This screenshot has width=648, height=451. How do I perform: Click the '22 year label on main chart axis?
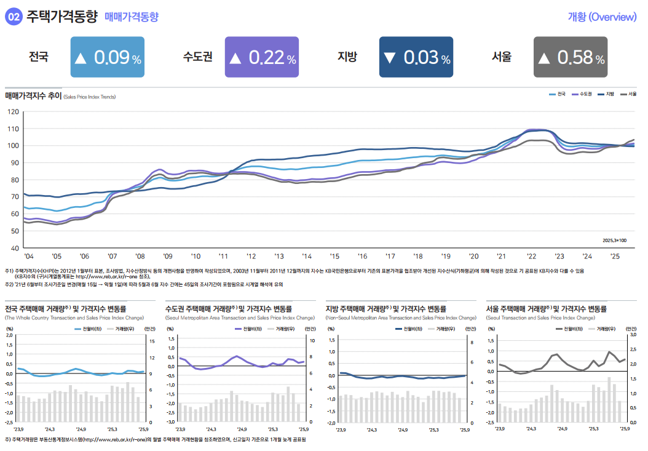(530, 255)
